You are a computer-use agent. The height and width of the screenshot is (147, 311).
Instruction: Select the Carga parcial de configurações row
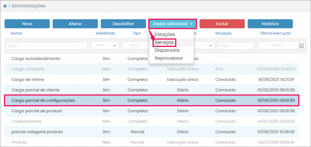point(152,100)
